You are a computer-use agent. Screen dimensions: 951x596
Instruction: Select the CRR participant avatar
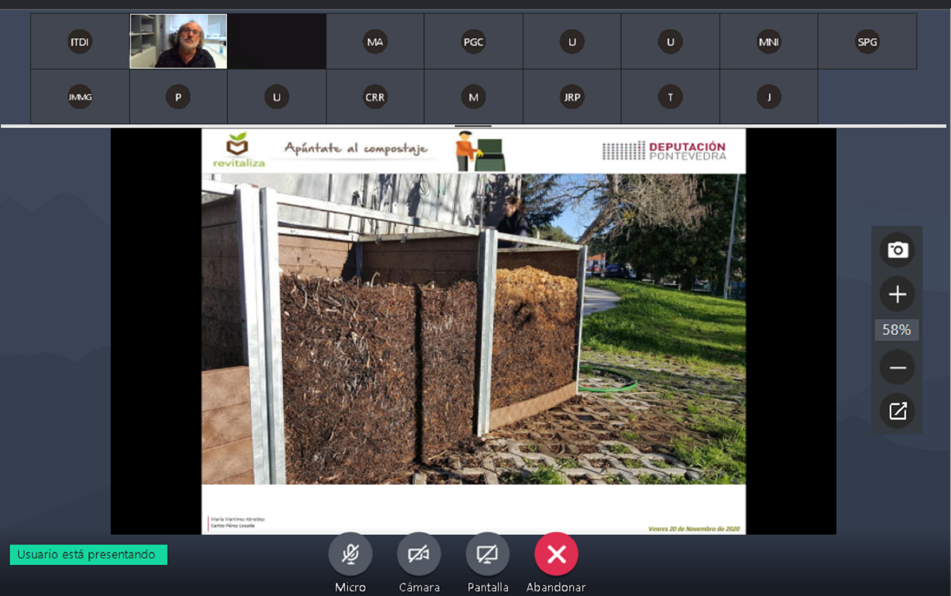(375, 97)
